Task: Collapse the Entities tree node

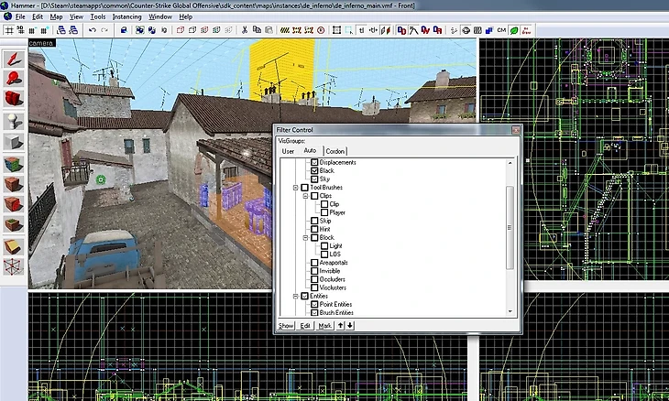Action: pyautogui.click(x=295, y=296)
